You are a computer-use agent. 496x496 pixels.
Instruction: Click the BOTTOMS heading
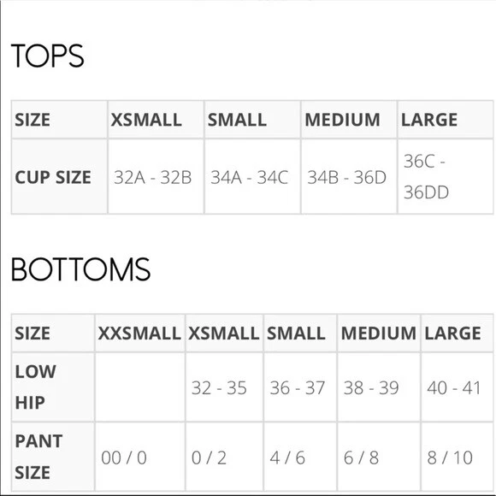coord(80,269)
